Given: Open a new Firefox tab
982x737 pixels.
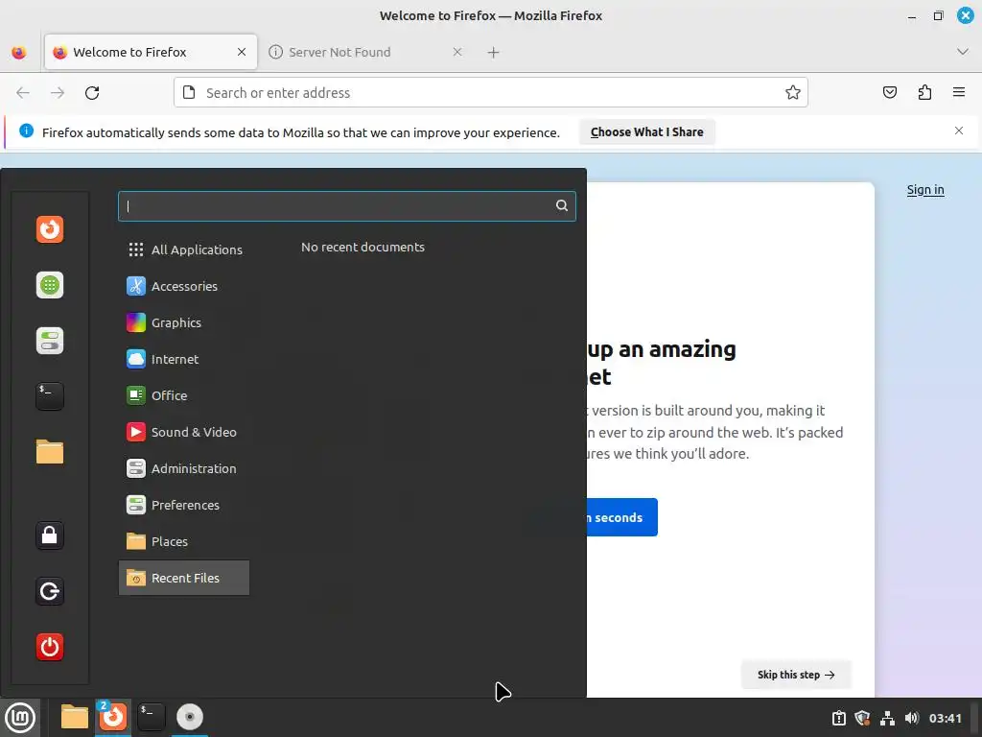Looking at the screenshot, I should (494, 53).
